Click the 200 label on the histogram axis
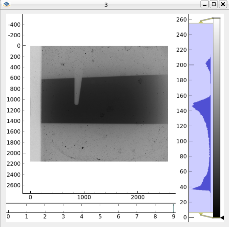This screenshot has width=229, height=227. pos(181,65)
